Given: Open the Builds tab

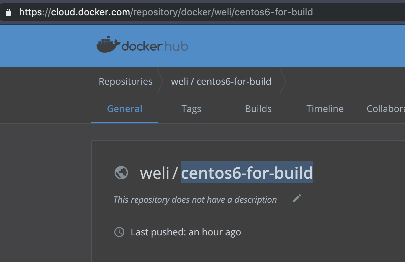Looking at the screenshot, I should [258, 109].
